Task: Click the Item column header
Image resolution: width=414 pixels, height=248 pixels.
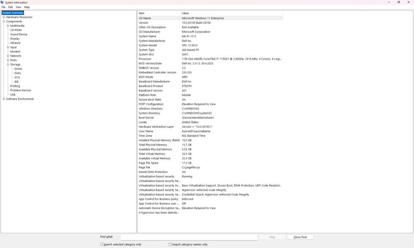Action: [159, 13]
